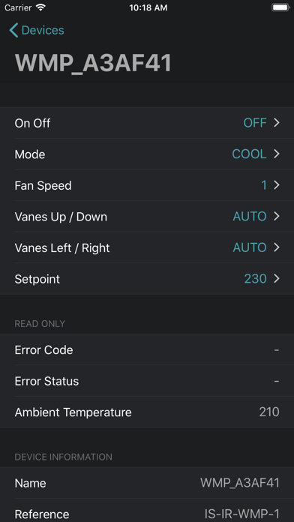The image size is (294, 522).
Task: Tap chevron in Vanes Left / Right row
Action: 277,247
